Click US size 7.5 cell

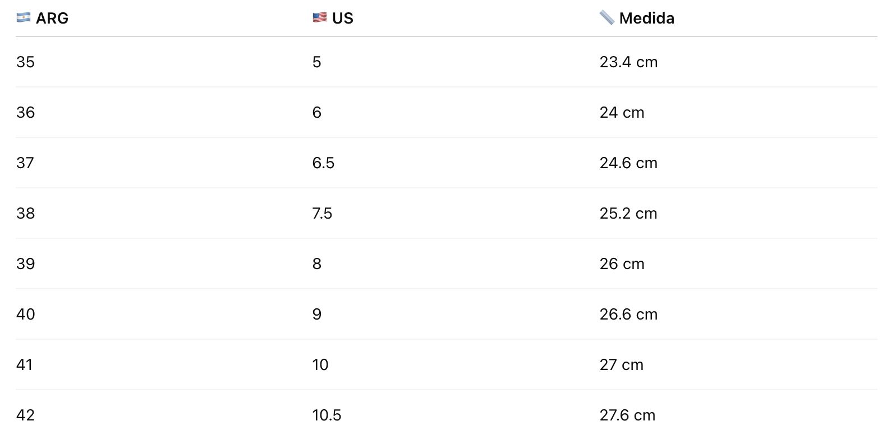point(323,213)
